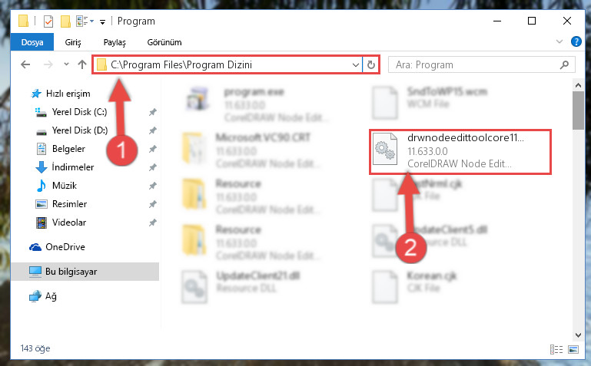Open İndirmeler in the navigation pane
This screenshot has height=366, width=591.
(73, 167)
